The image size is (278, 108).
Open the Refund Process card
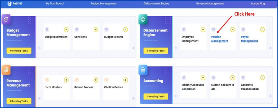pos(86,88)
